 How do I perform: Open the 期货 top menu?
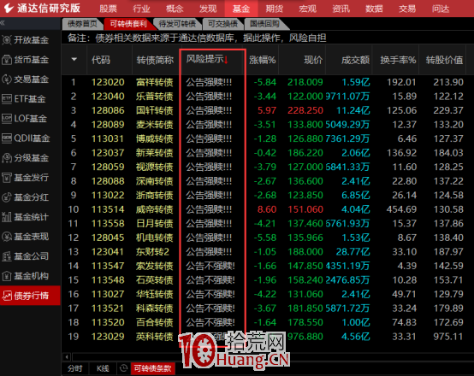click(x=274, y=9)
